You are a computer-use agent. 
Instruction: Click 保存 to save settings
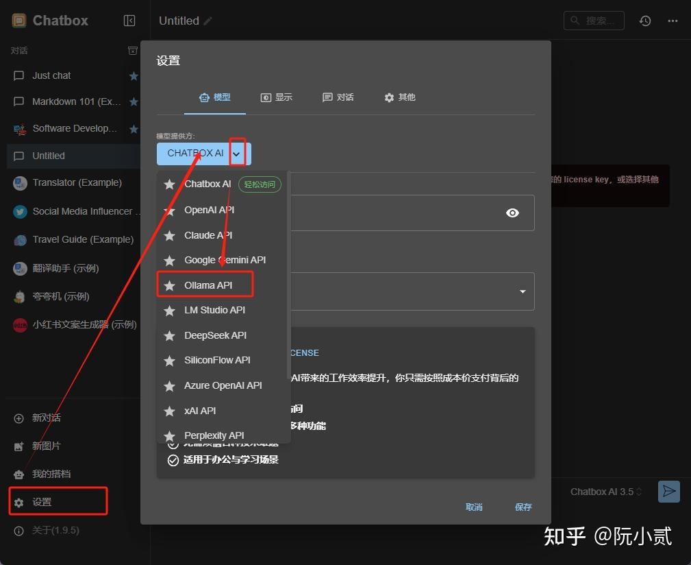coord(523,507)
